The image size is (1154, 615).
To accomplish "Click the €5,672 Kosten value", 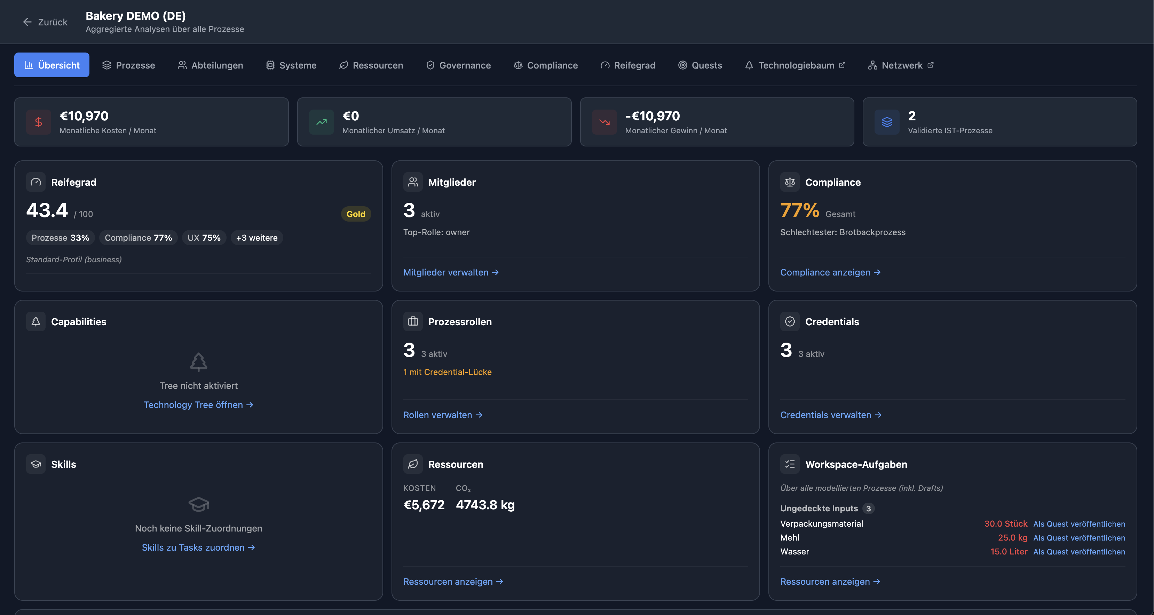I will 424,505.
